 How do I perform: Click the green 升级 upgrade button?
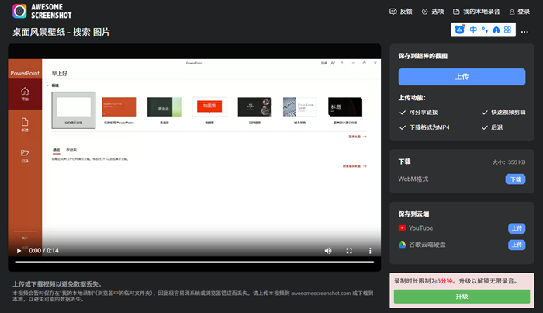point(462,297)
